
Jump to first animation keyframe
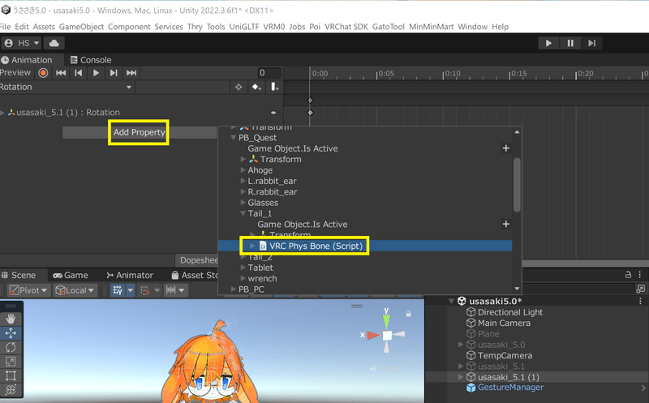61,73
